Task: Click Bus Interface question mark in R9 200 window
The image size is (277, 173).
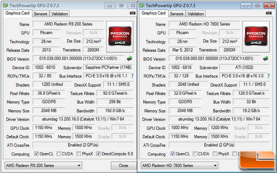Action: (x=132, y=76)
